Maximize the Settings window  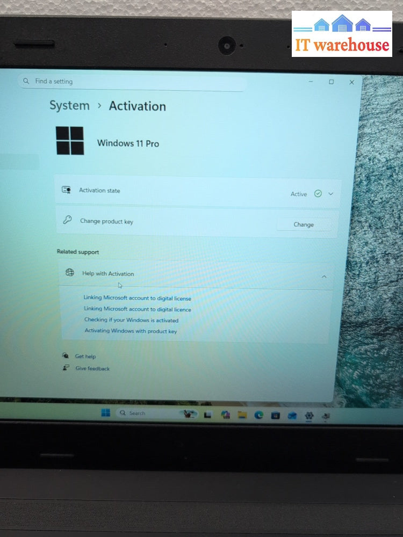coord(331,82)
